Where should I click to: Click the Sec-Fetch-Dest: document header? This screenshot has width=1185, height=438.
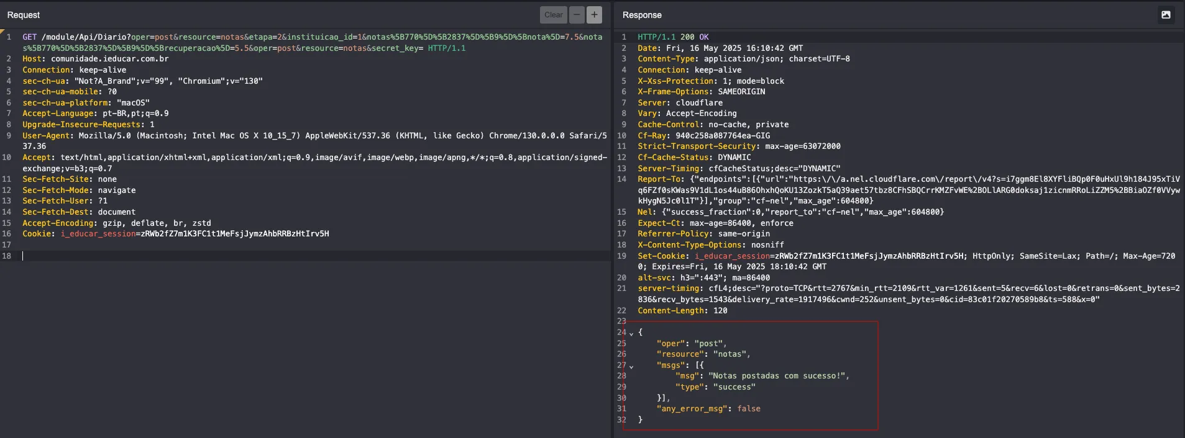coord(79,212)
